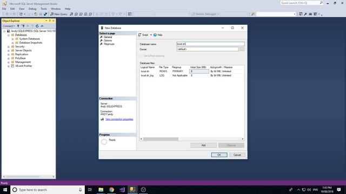
Task: Open the Connect dropdown in Object Explorer
Action: [9, 26]
